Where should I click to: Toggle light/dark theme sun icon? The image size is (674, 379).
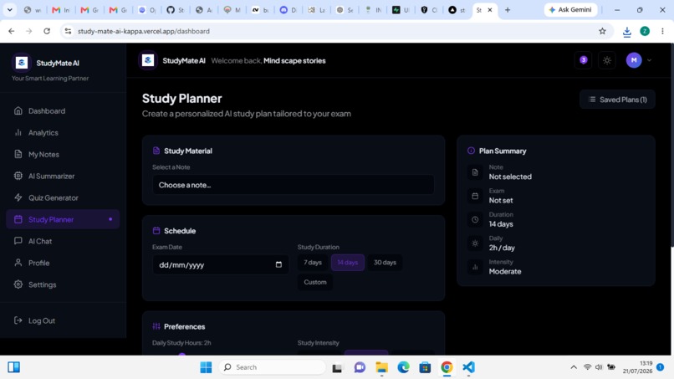tap(607, 60)
